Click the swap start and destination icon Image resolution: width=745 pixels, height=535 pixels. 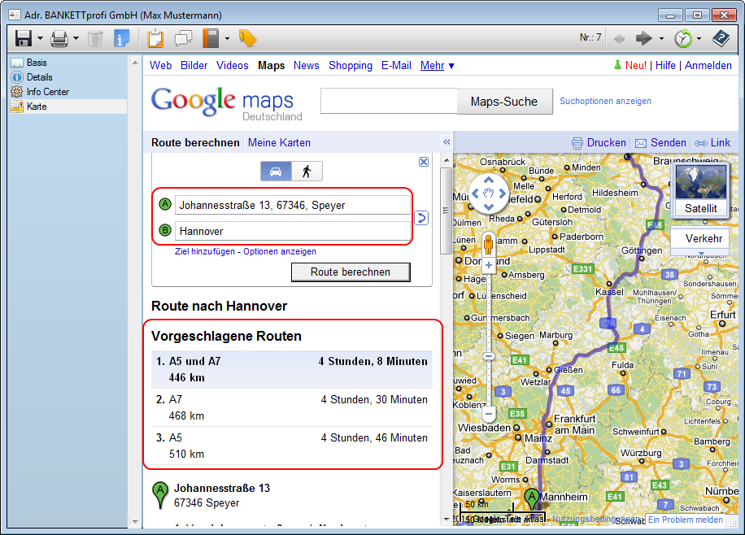421,218
